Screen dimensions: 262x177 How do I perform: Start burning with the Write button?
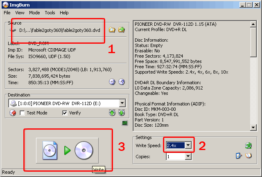(x=67, y=150)
